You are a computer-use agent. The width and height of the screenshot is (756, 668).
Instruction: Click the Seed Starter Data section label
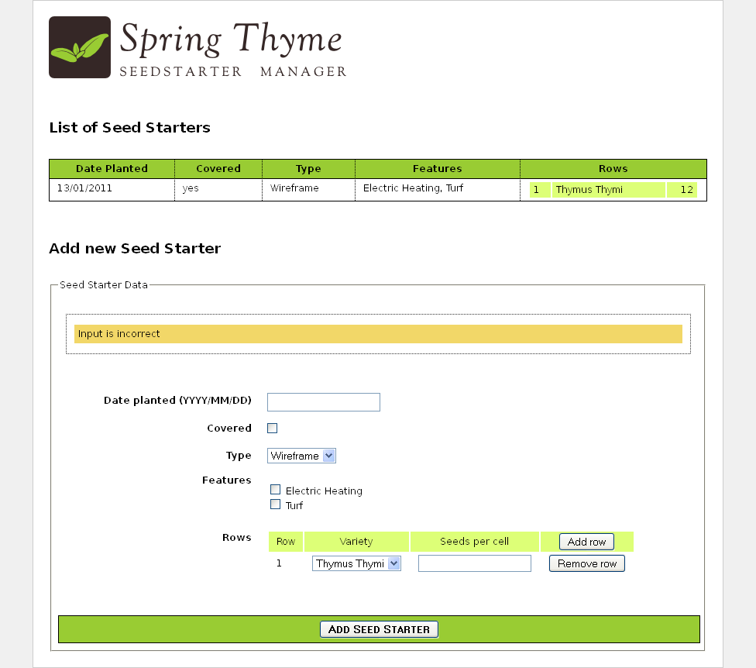[102, 284]
